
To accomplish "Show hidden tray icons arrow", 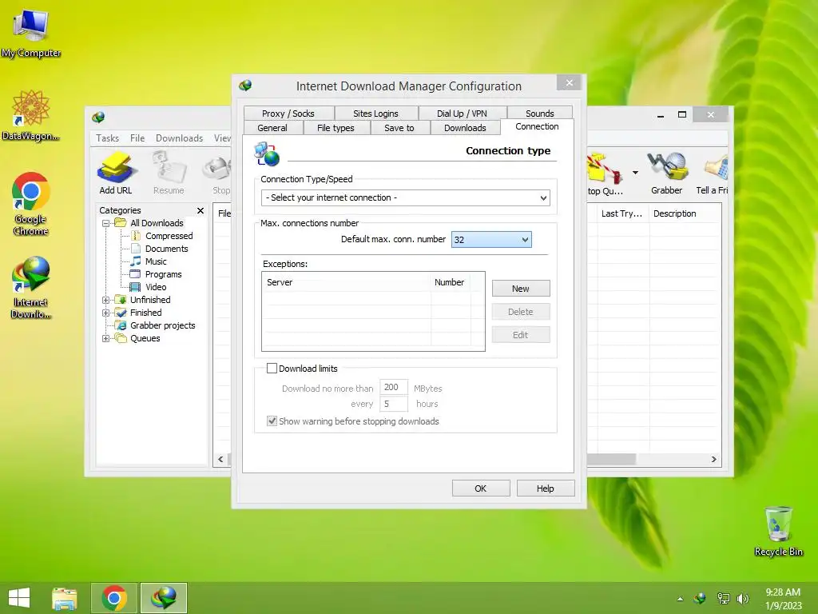I will (681, 599).
